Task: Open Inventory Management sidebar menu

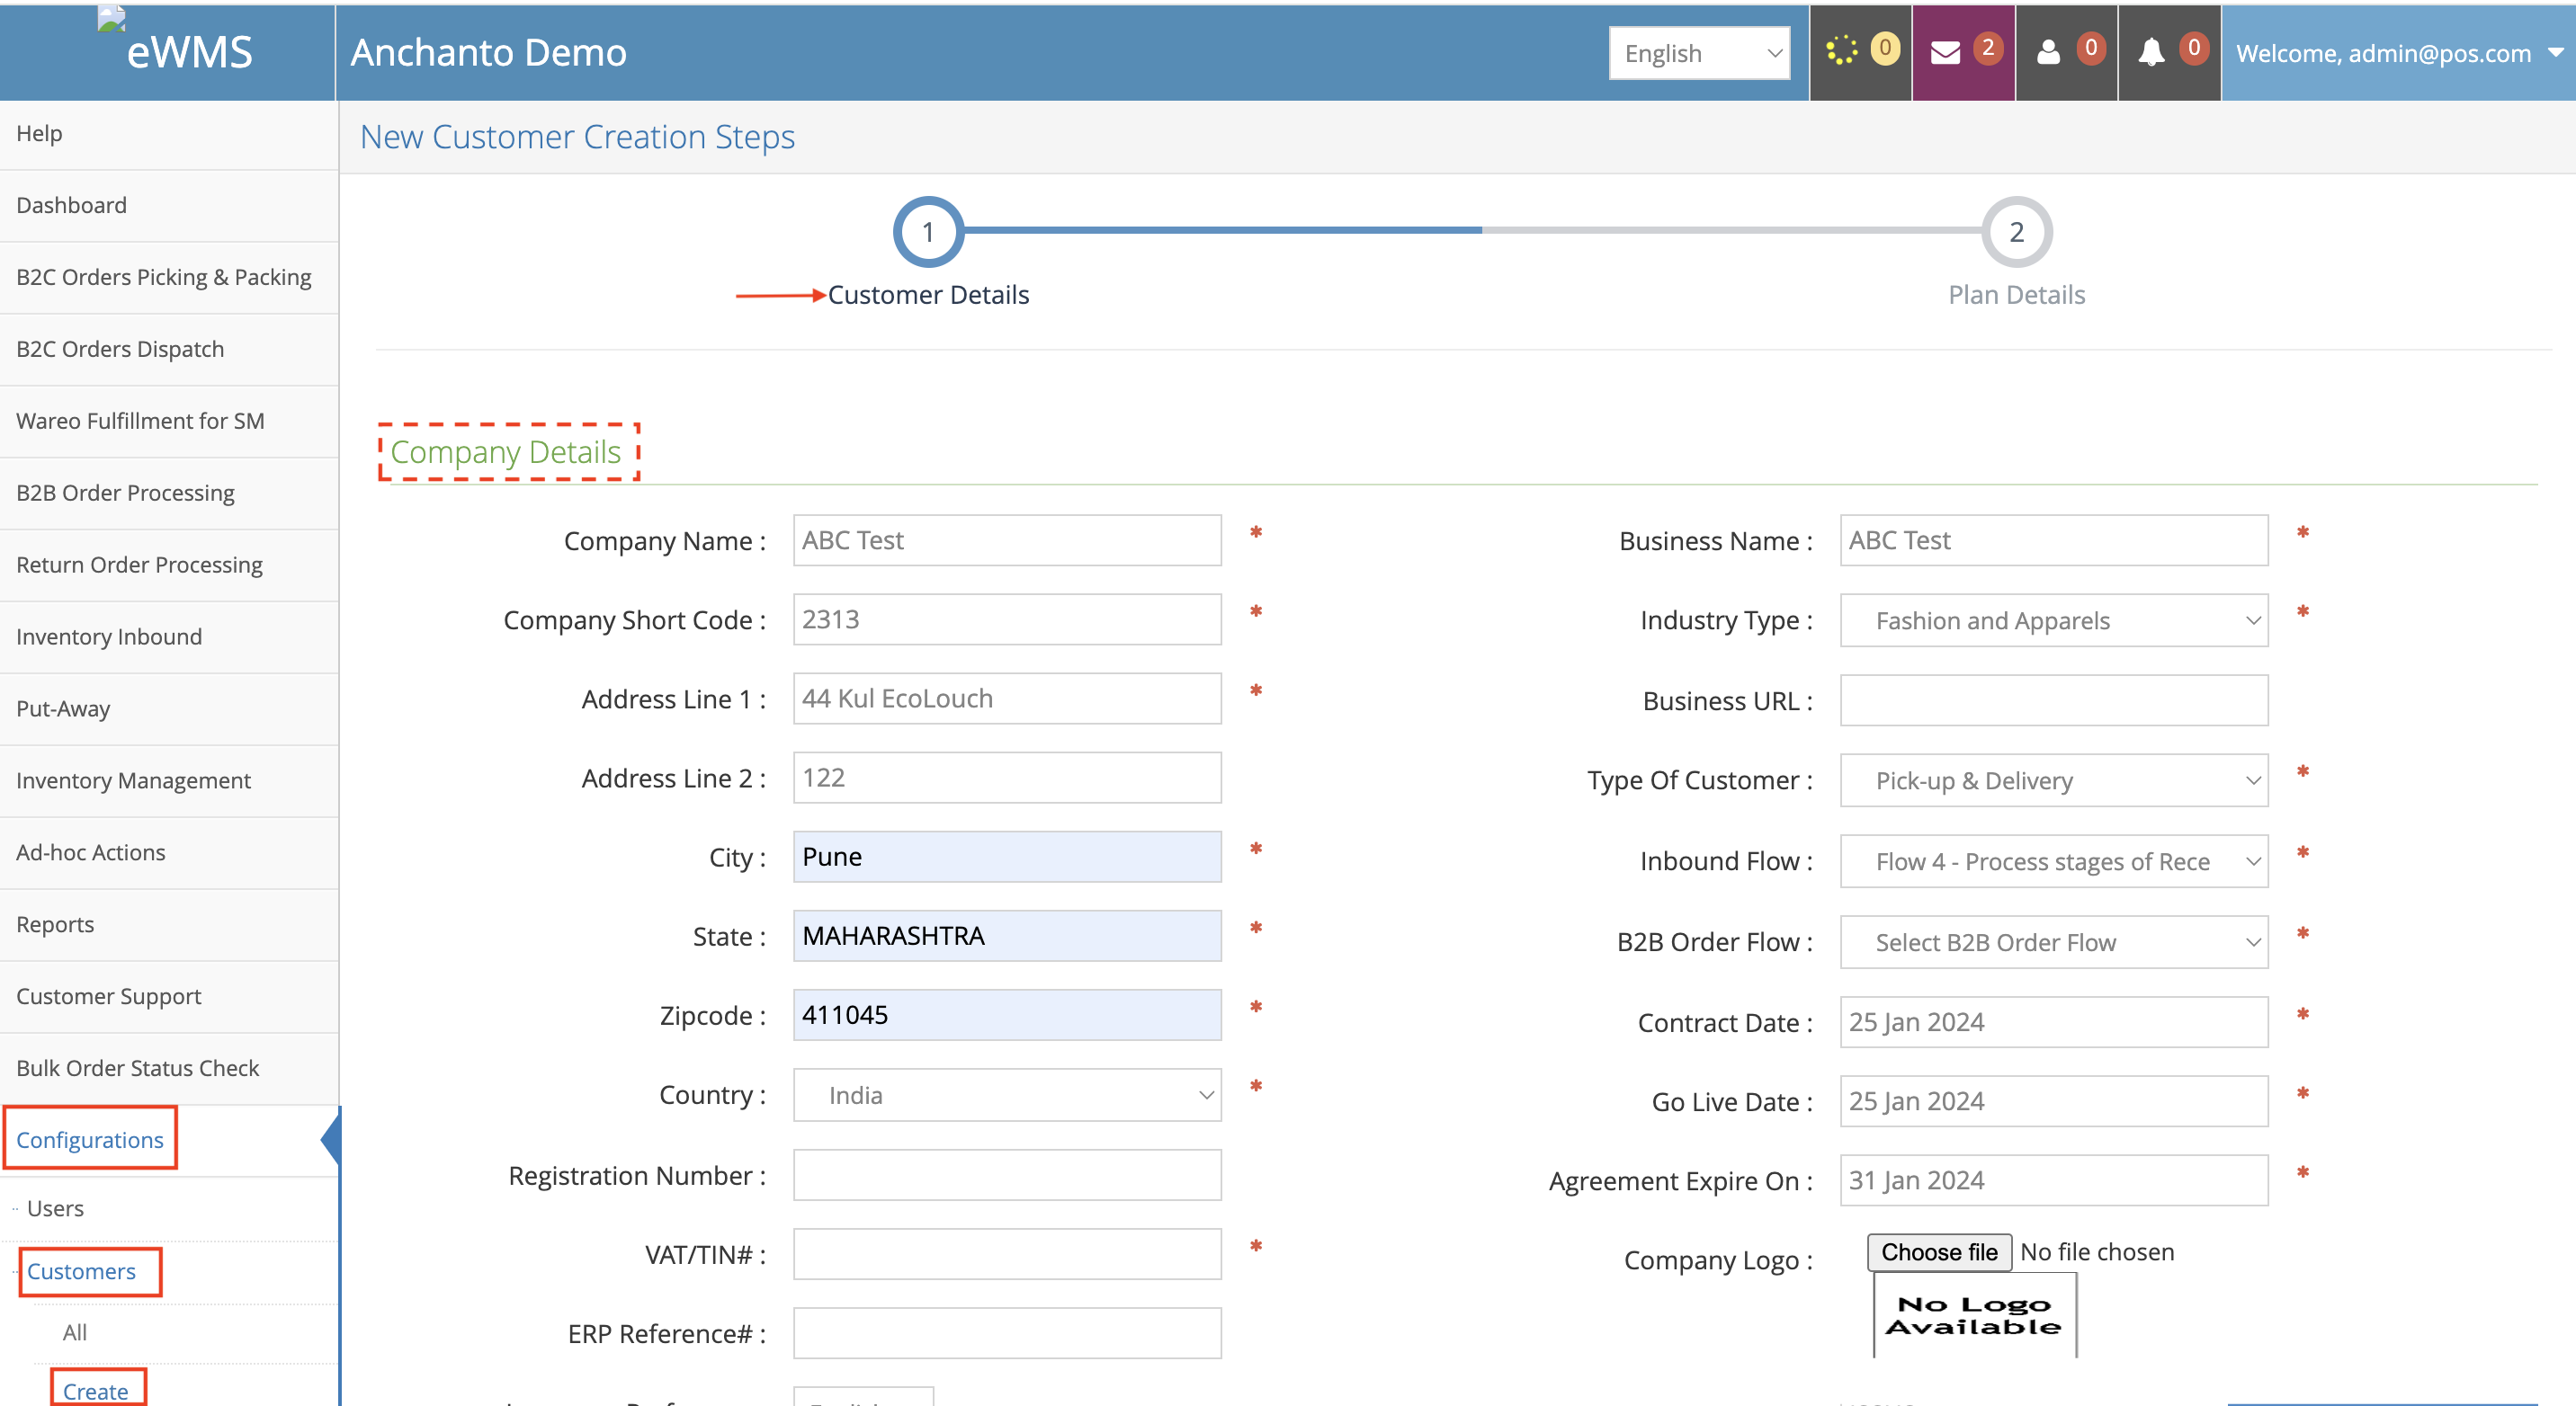Action: pos(133,780)
